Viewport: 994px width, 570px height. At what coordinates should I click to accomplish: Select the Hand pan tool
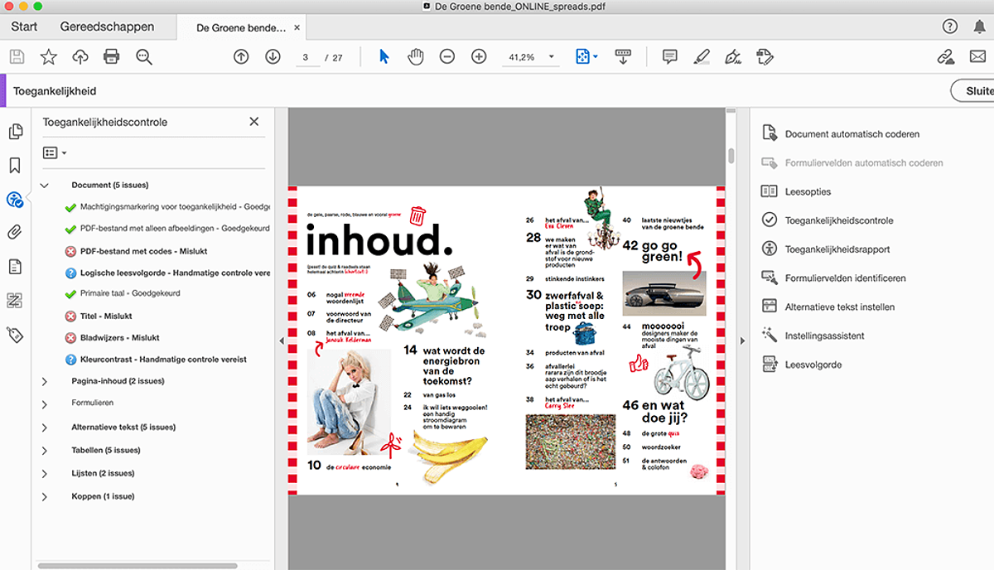[415, 56]
